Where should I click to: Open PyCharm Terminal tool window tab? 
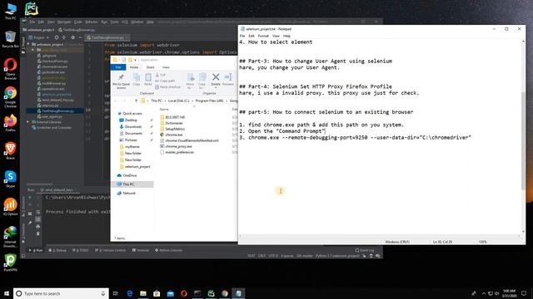pyautogui.click(x=141, y=250)
